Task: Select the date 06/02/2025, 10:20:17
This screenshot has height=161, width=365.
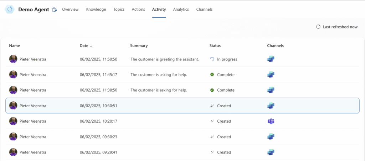Action: [98, 121]
